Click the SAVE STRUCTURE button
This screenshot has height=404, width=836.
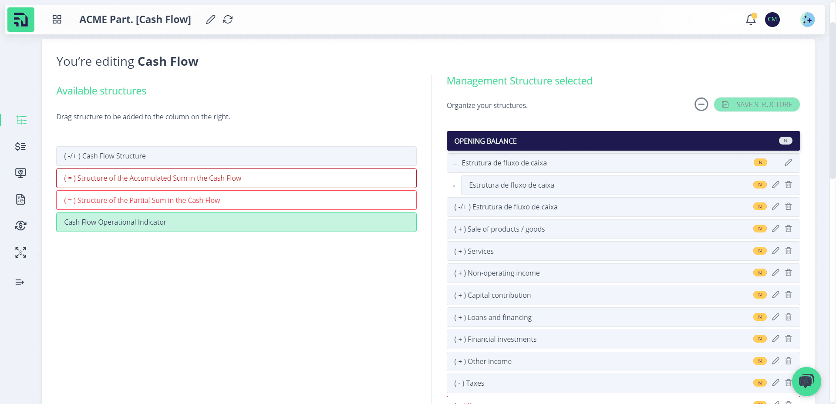[x=757, y=104]
